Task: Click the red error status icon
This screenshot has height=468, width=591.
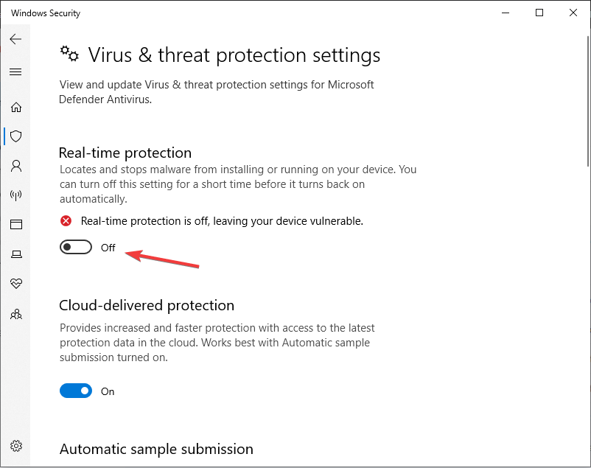Action: (x=66, y=221)
